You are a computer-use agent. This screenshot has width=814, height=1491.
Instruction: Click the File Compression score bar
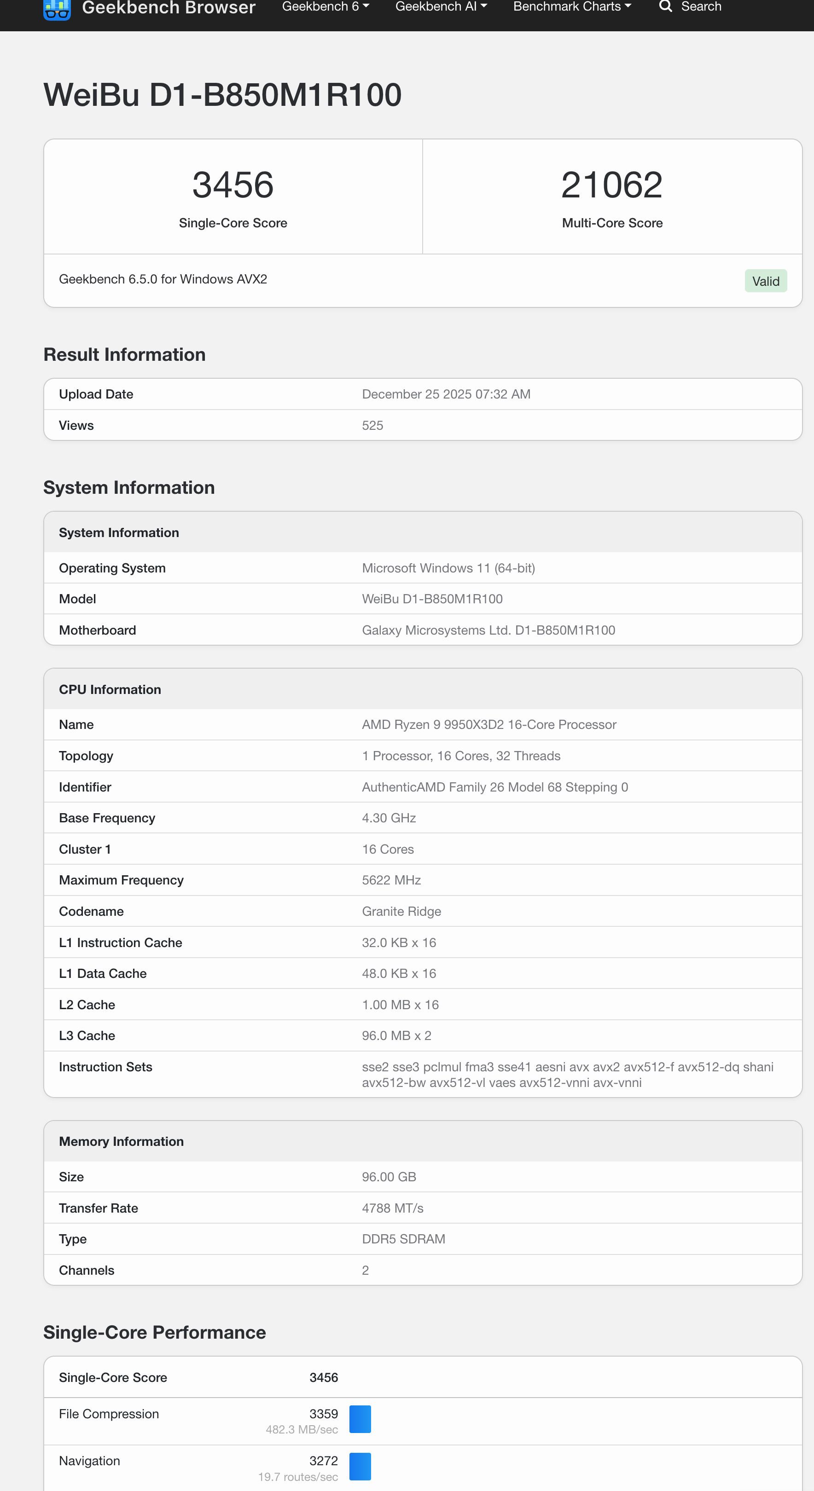360,1419
